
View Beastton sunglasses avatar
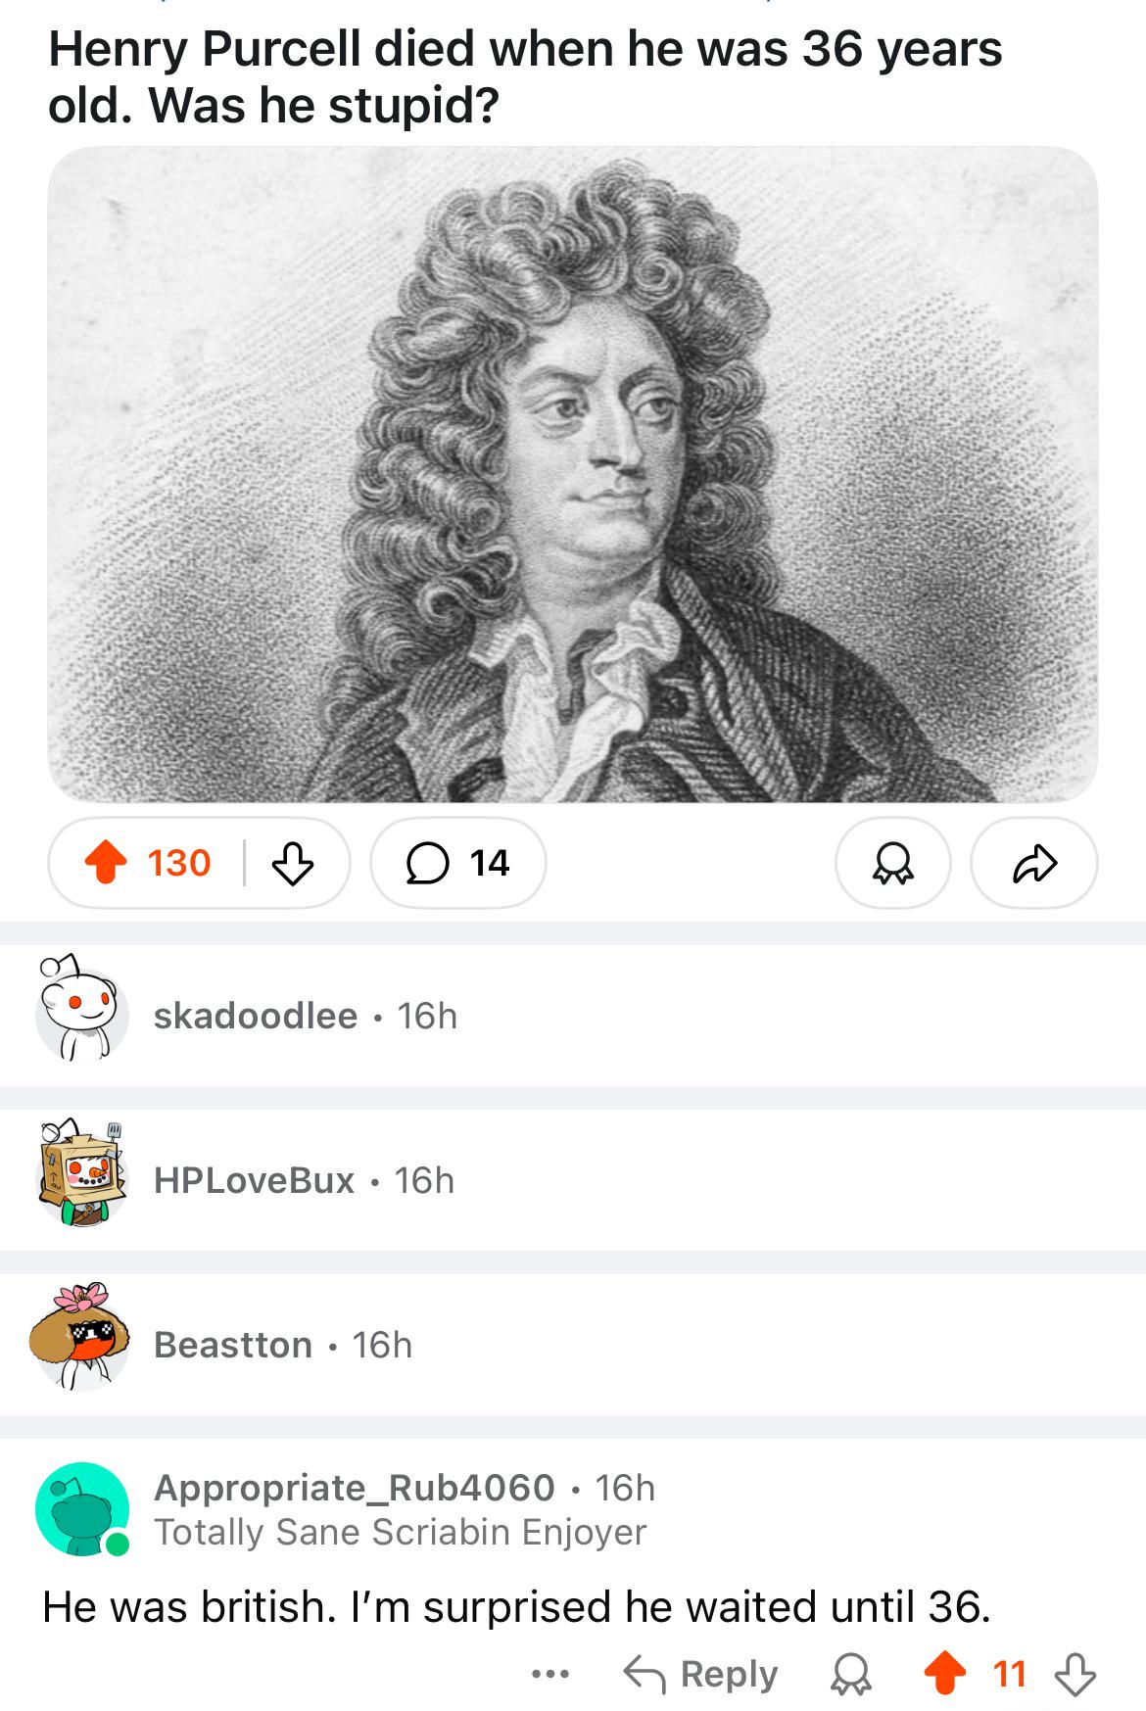(x=80, y=1338)
